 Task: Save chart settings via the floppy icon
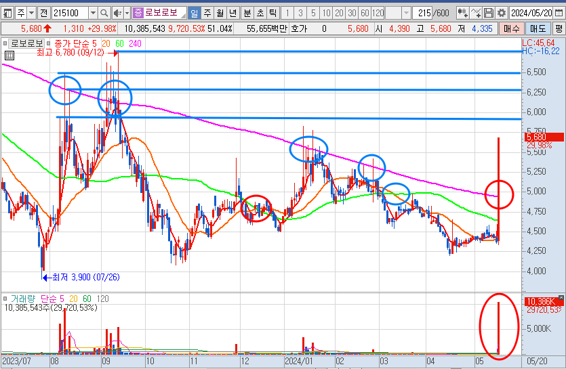click(489, 14)
